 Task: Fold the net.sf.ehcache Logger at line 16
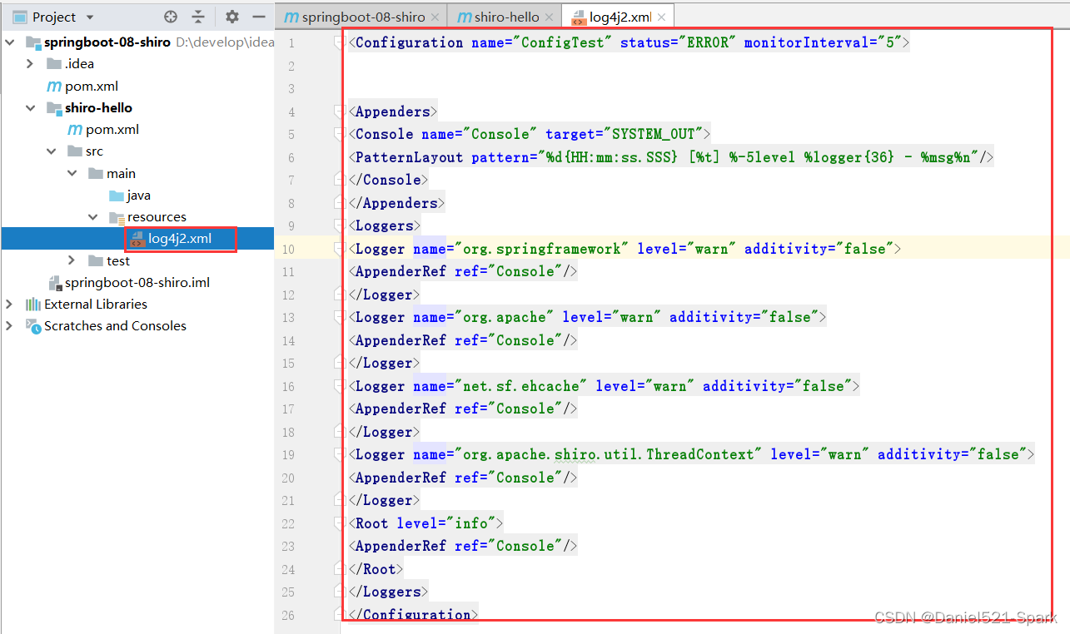pos(339,385)
